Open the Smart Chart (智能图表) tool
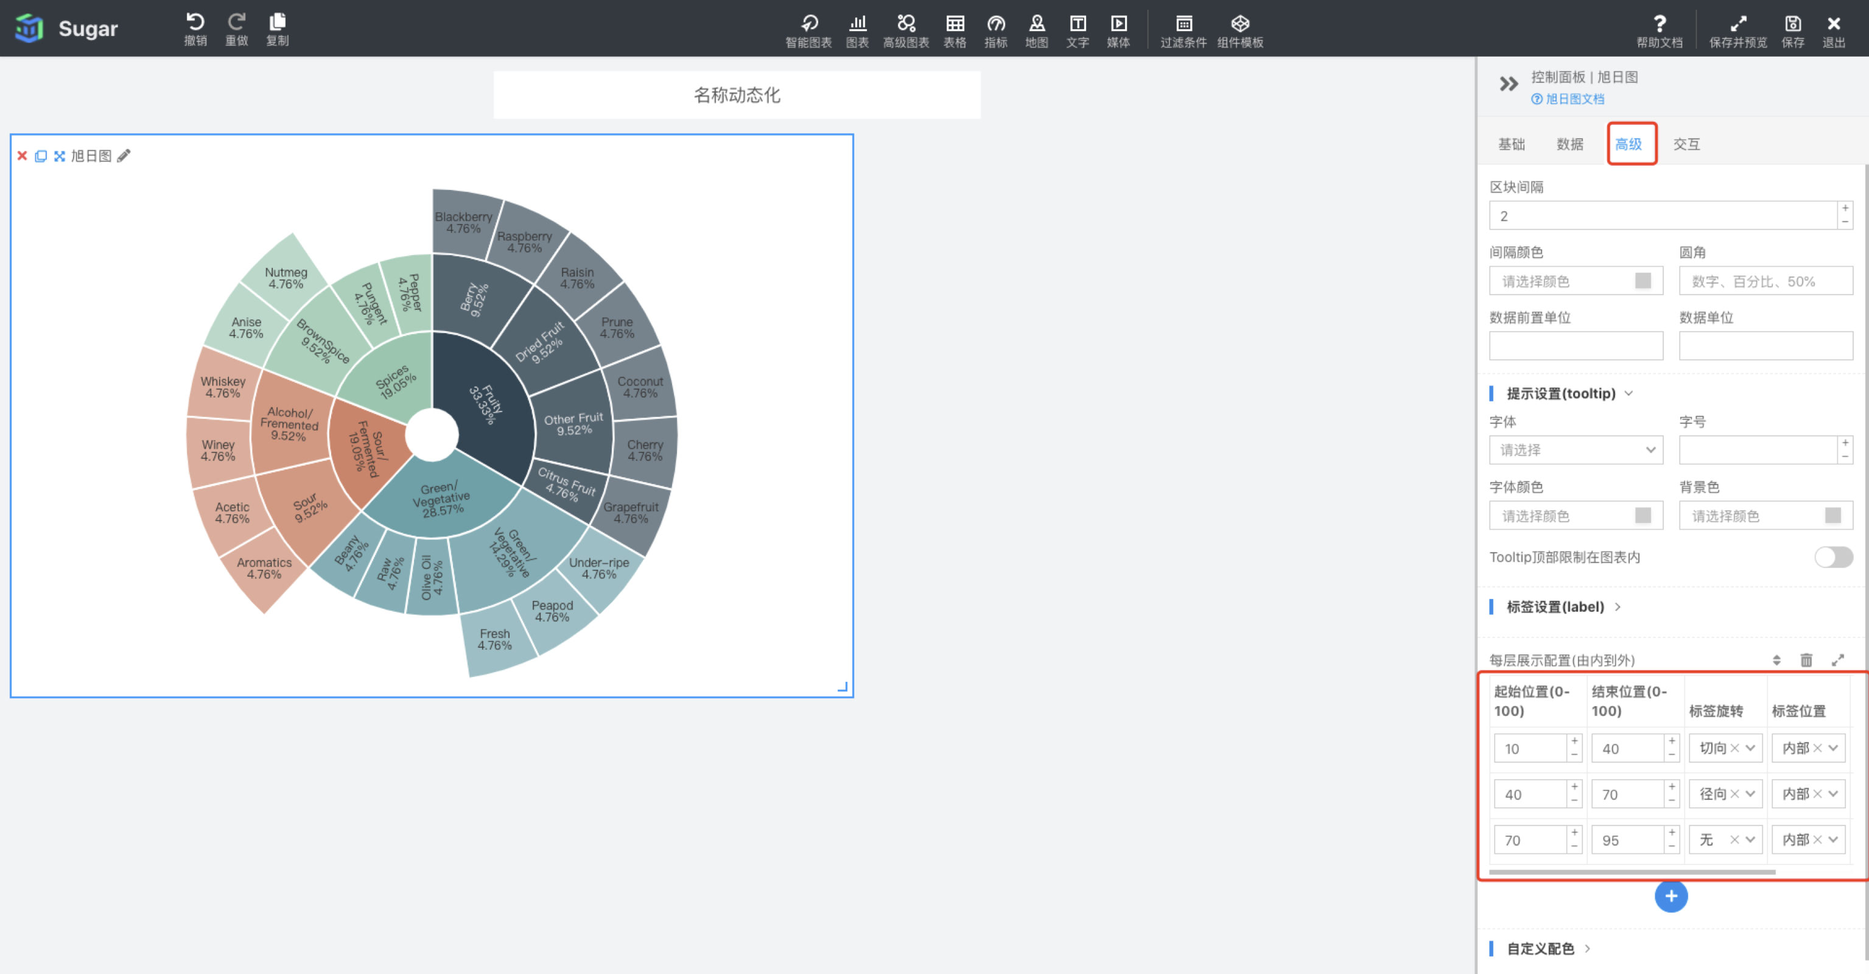Screen dimensions: 1869x974 tap(808, 24)
